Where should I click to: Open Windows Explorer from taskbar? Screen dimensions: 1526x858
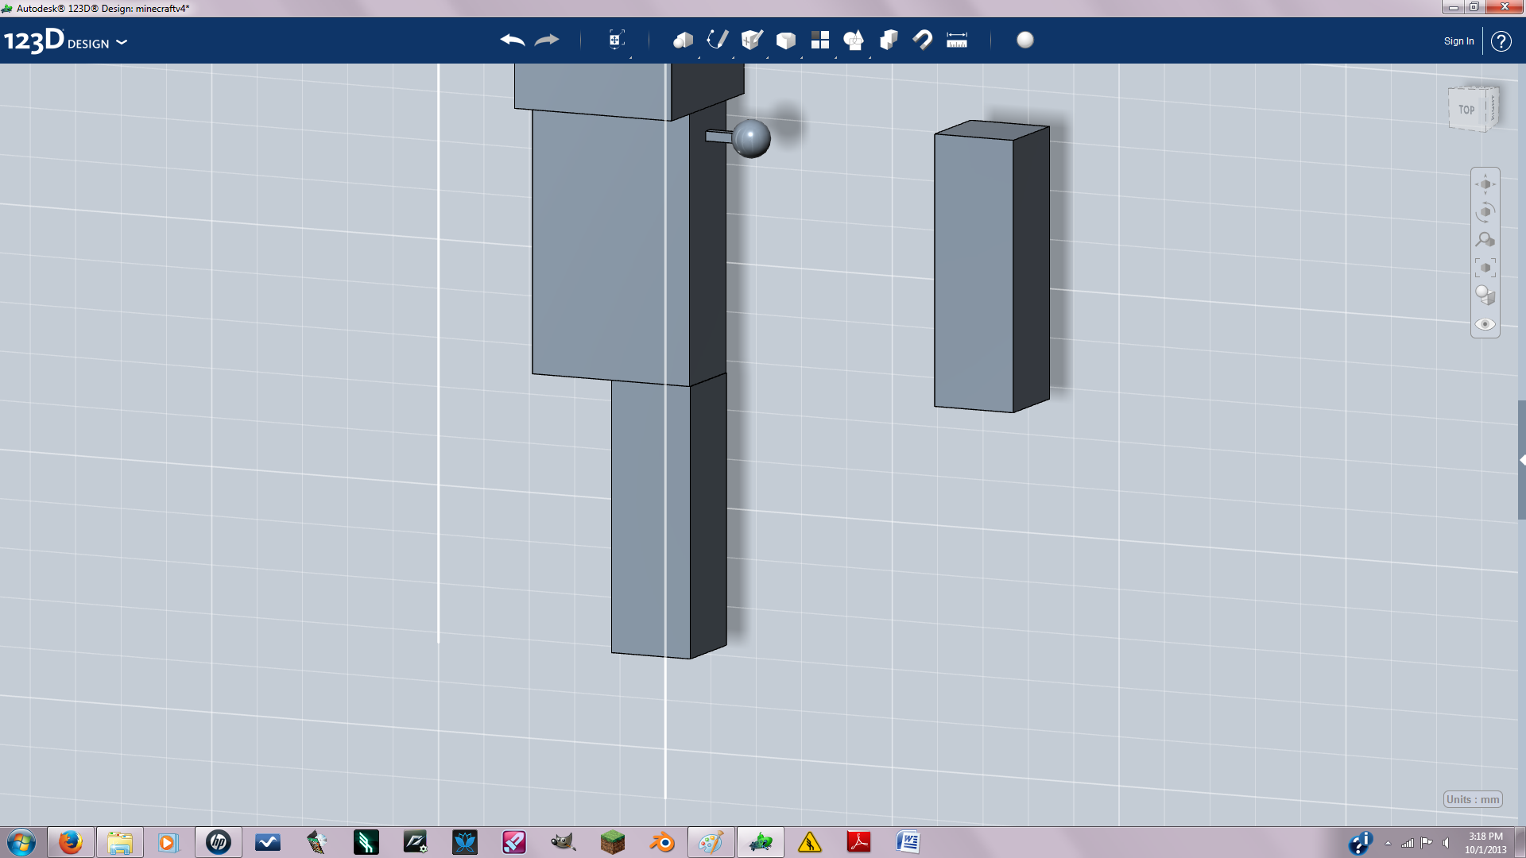coord(120,842)
